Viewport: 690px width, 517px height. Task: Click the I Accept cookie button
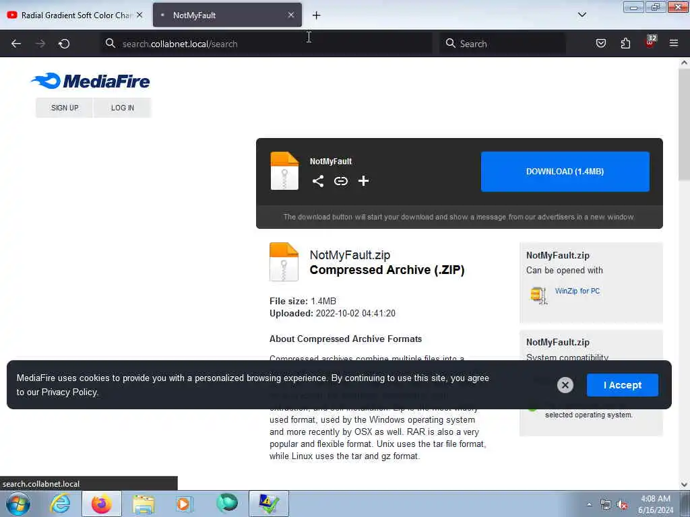pos(622,385)
